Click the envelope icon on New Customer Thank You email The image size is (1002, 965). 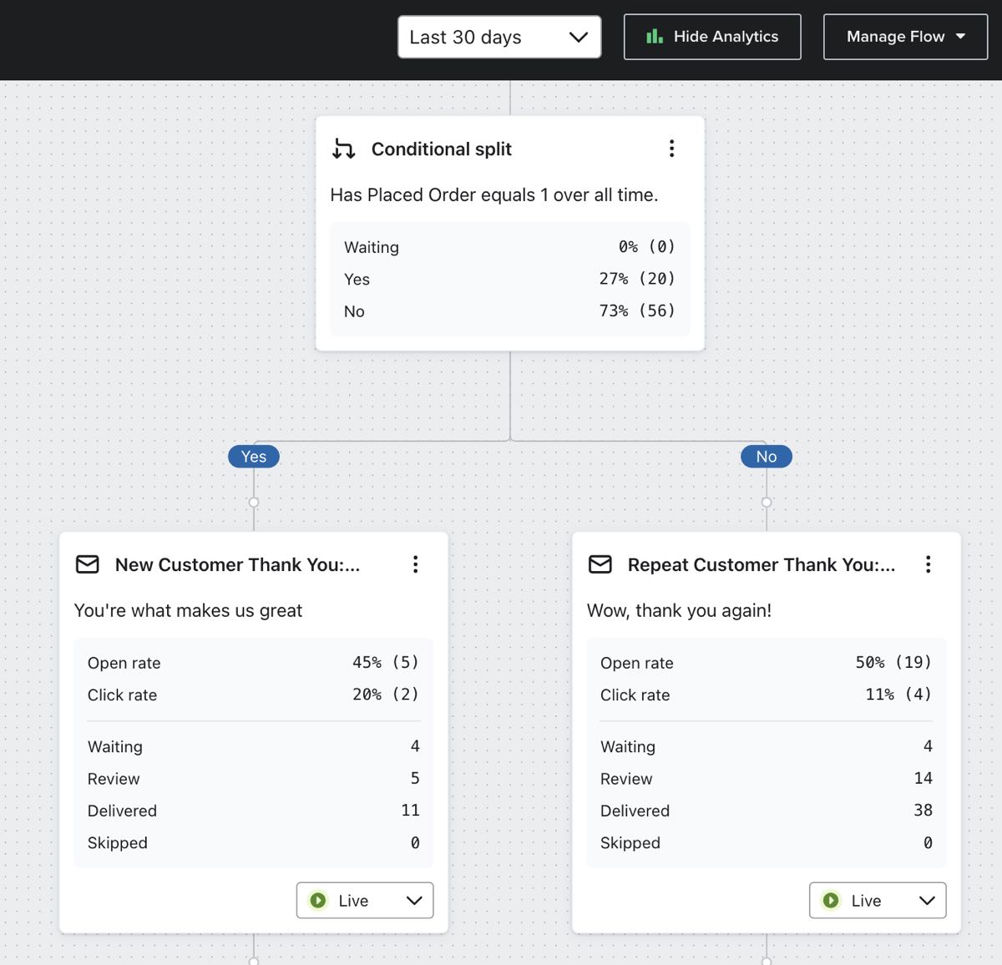tap(88, 564)
